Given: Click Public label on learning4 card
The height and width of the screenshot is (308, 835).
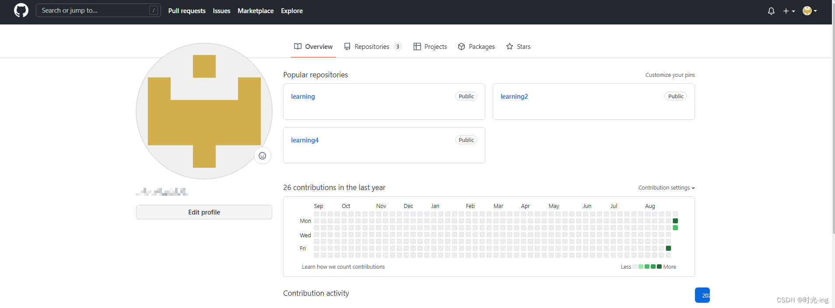Looking at the screenshot, I should [466, 140].
